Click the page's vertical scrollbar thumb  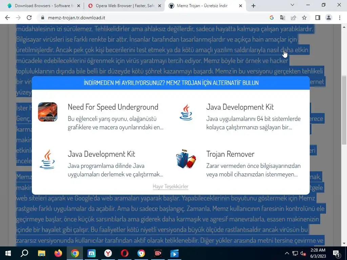click(x=344, y=110)
